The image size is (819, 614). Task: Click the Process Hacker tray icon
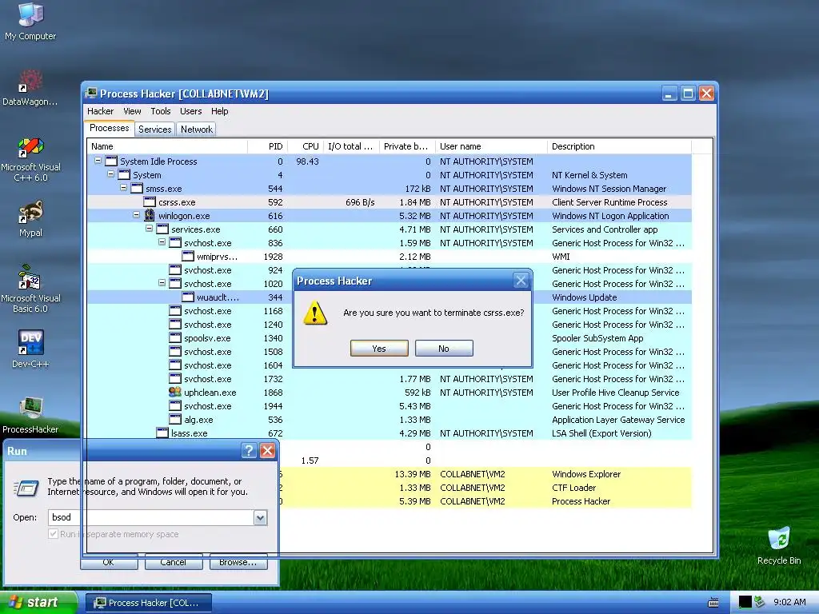(x=759, y=602)
